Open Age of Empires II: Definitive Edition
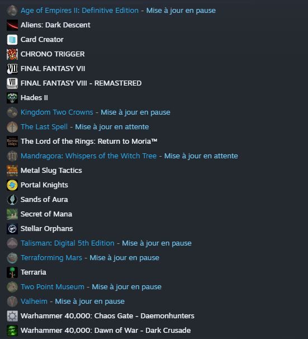 [x=79, y=11]
